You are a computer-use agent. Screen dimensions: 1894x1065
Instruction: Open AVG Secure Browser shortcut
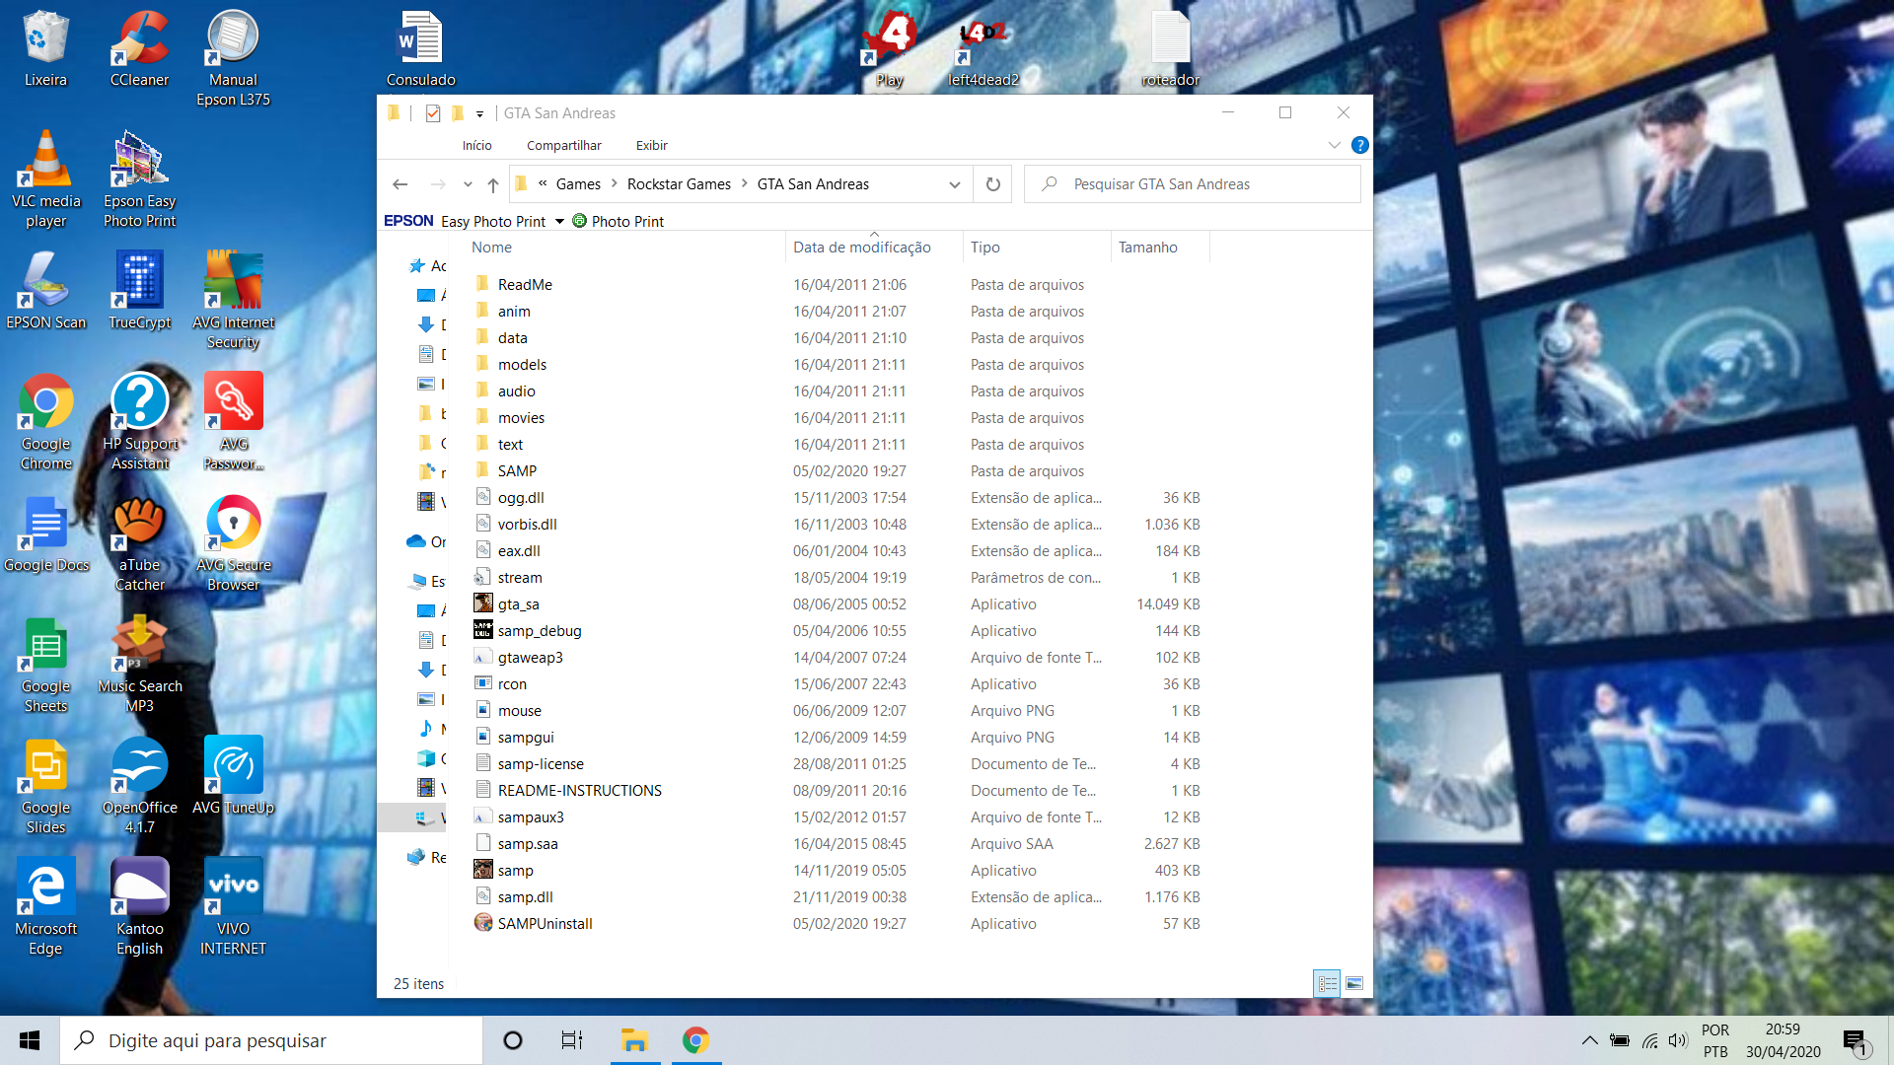[x=233, y=544]
